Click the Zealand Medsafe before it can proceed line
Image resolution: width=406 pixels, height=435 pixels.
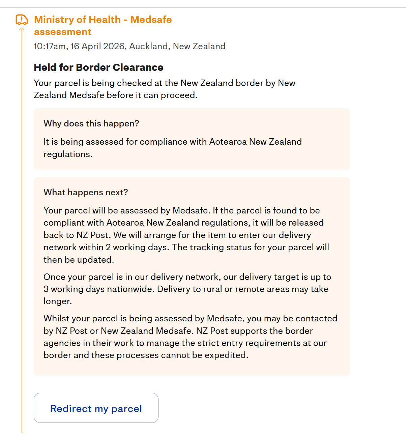pos(116,95)
